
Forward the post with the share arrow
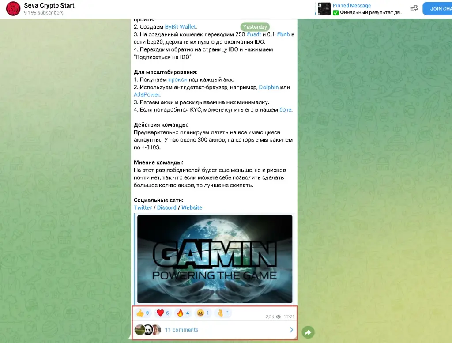[x=308, y=332]
